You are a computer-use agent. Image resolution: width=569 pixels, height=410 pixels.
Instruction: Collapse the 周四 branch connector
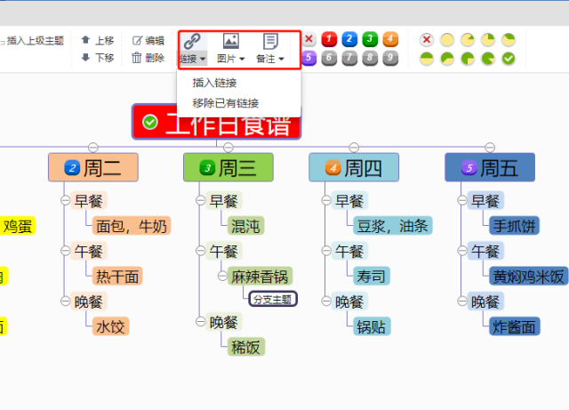(x=354, y=148)
